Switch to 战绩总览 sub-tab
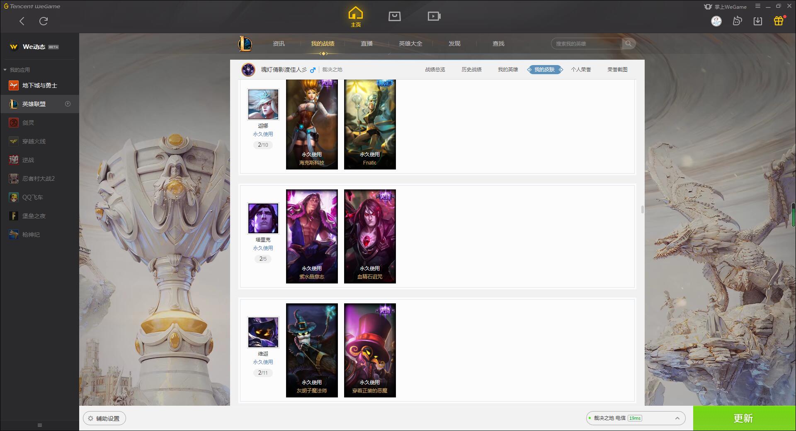Viewport: 796px width, 431px height. [x=435, y=70]
